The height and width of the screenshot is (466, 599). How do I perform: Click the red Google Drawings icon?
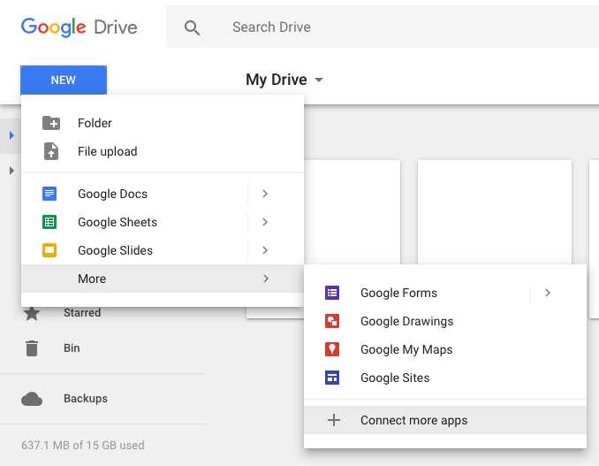pyautogui.click(x=332, y=321)
